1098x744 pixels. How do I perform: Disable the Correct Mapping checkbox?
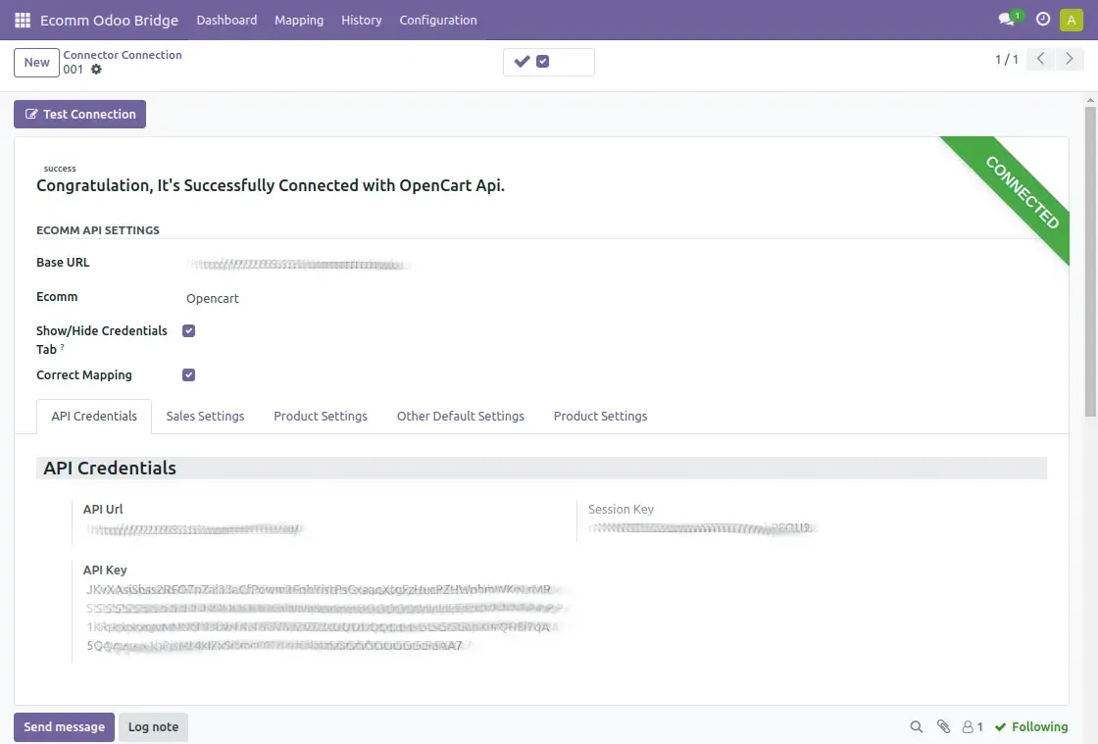click(x=188, y=374)
